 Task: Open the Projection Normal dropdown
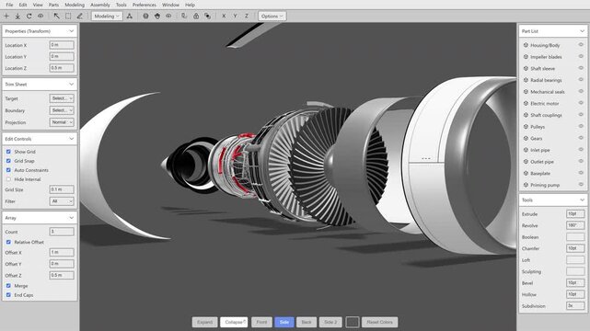[62, 122]
